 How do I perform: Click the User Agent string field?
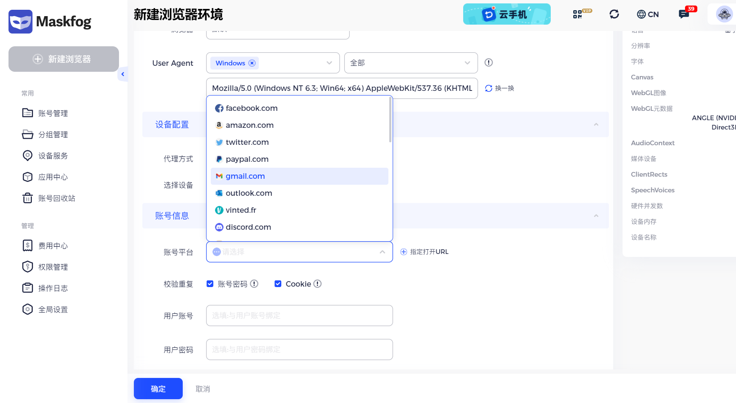(342, 88)
